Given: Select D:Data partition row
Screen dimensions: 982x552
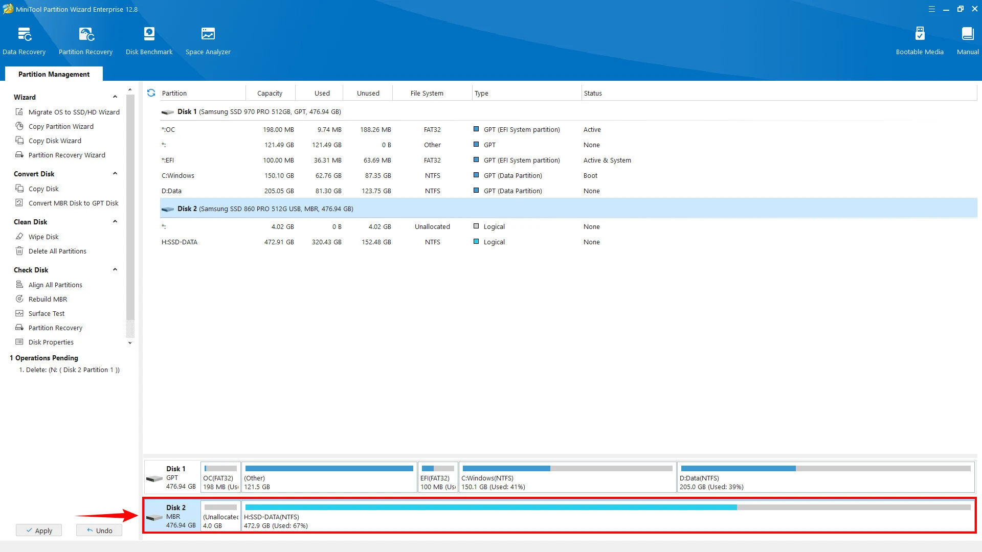Looking at the screenshot, I should 568,191.
